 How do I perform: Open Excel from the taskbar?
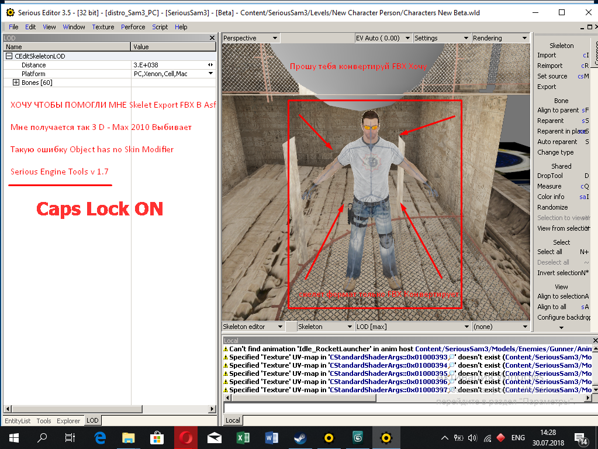[x=243, y=437]
